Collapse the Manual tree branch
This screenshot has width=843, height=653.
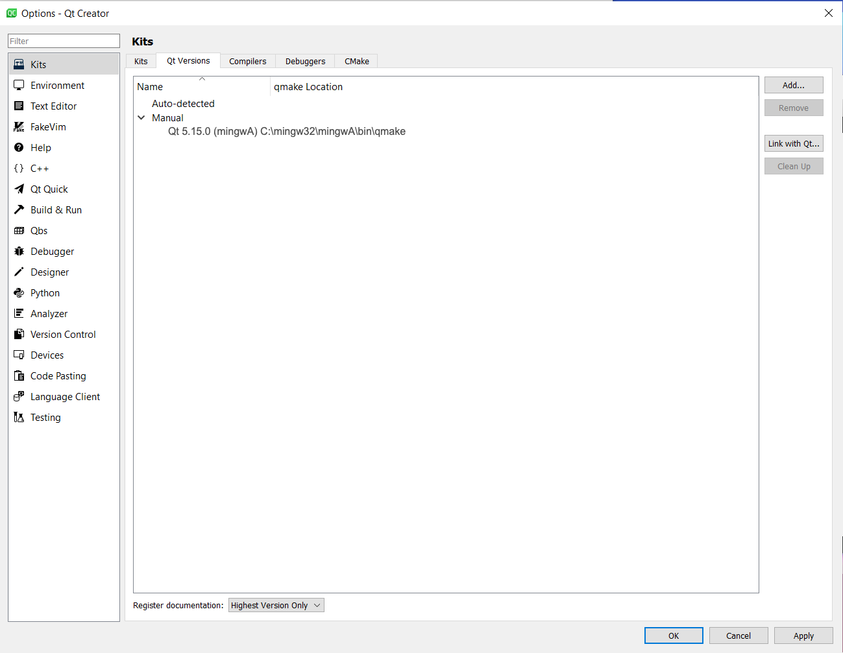coord(141,117)
